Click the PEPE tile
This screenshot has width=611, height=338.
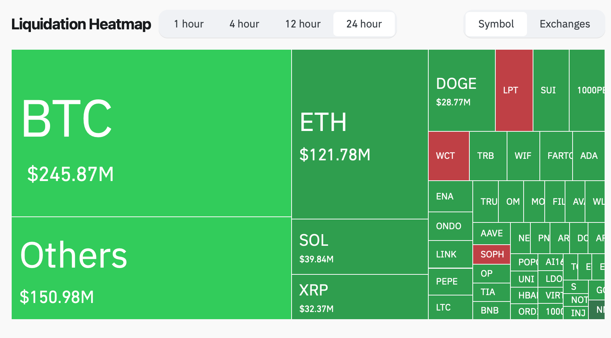pyautogui.click(x=448, y=282)
